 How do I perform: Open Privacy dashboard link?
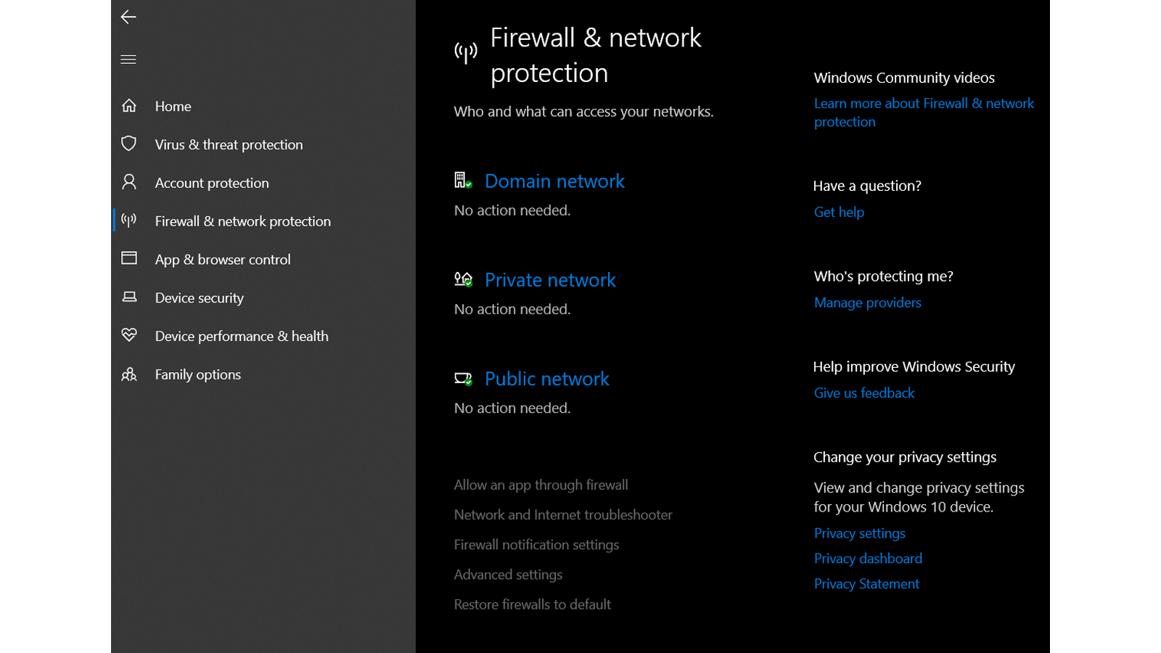tap(868, 559)
